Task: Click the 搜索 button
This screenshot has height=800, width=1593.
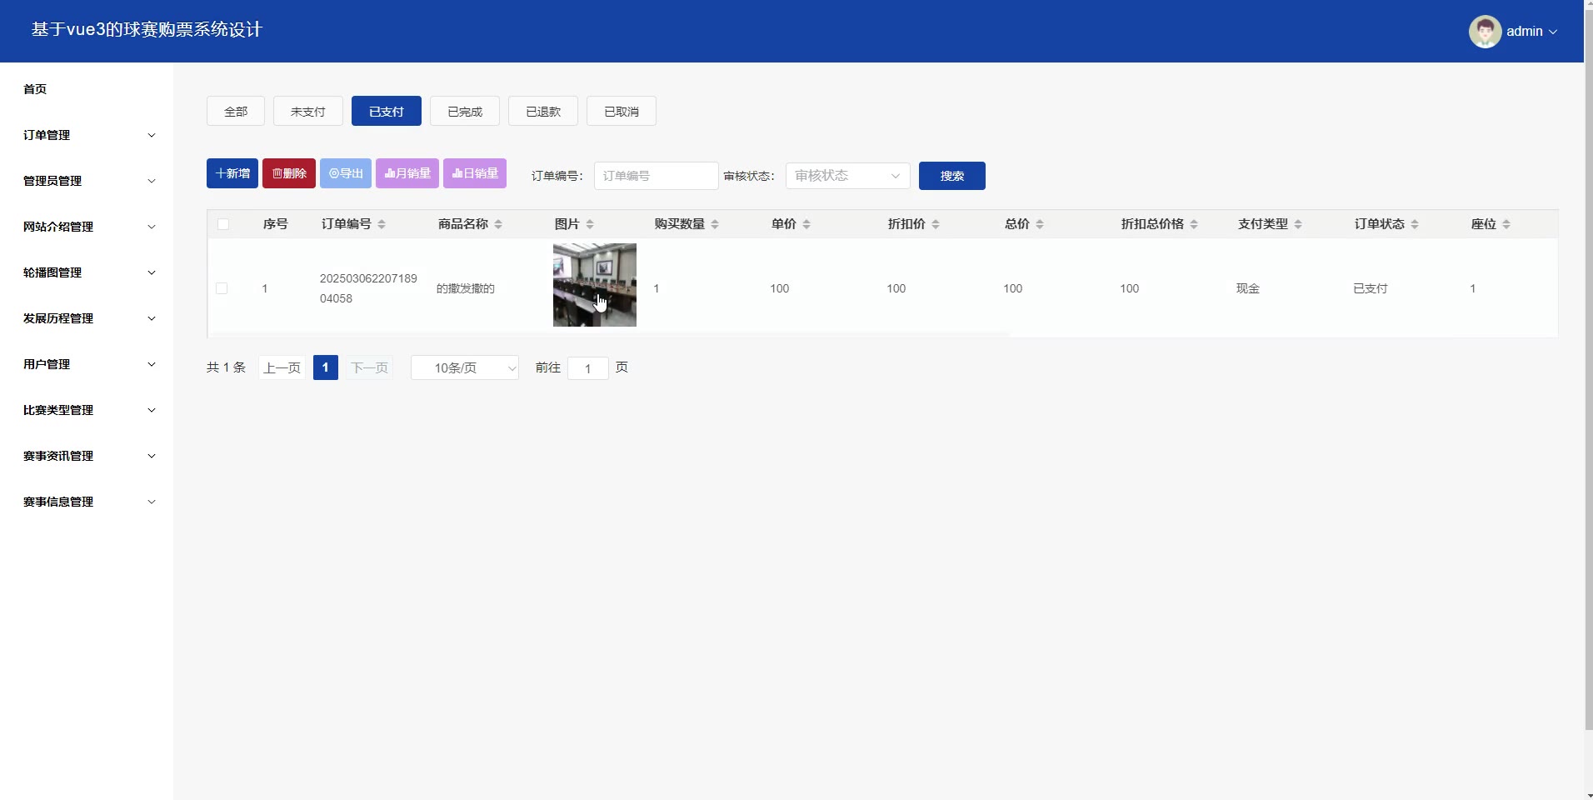Action: (951, 176)
